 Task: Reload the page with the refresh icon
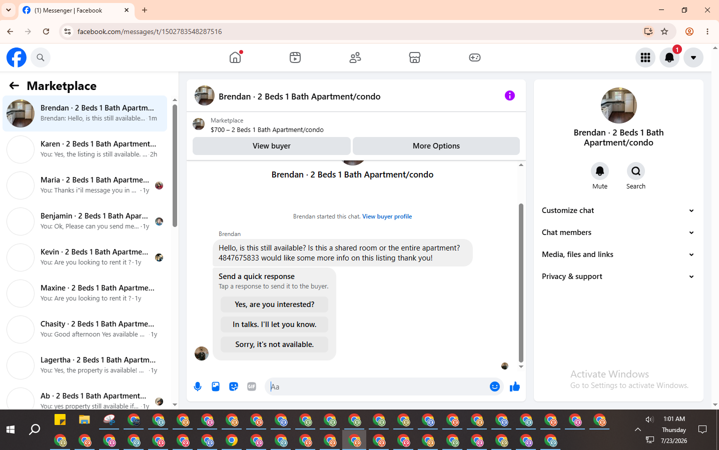pos(46,31)
